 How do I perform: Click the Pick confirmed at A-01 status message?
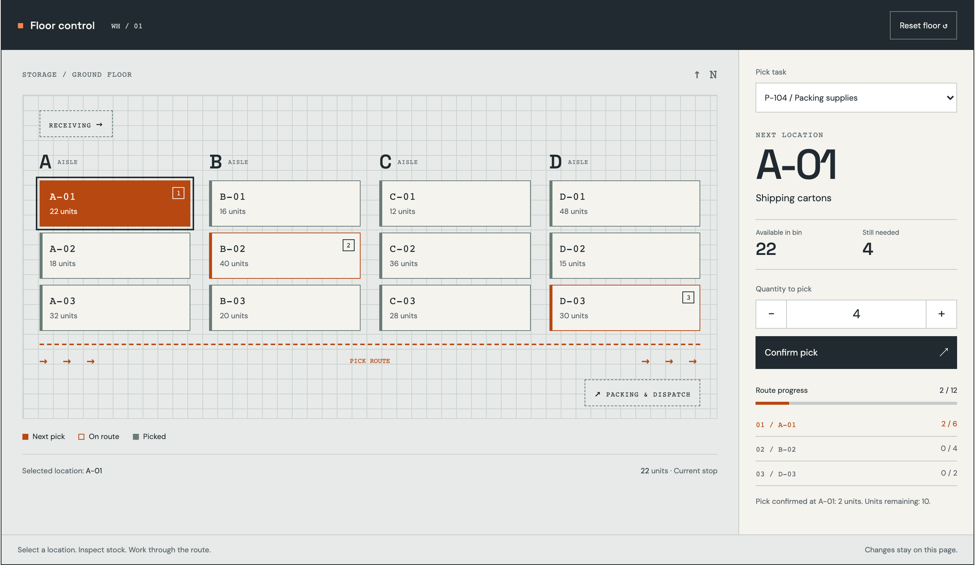(x=843, y=501)
